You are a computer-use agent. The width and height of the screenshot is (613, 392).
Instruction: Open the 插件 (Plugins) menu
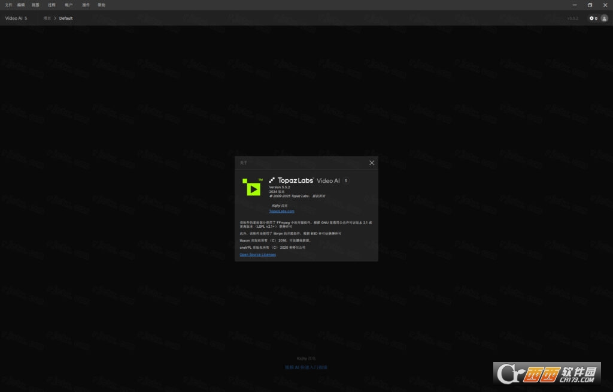86,5
